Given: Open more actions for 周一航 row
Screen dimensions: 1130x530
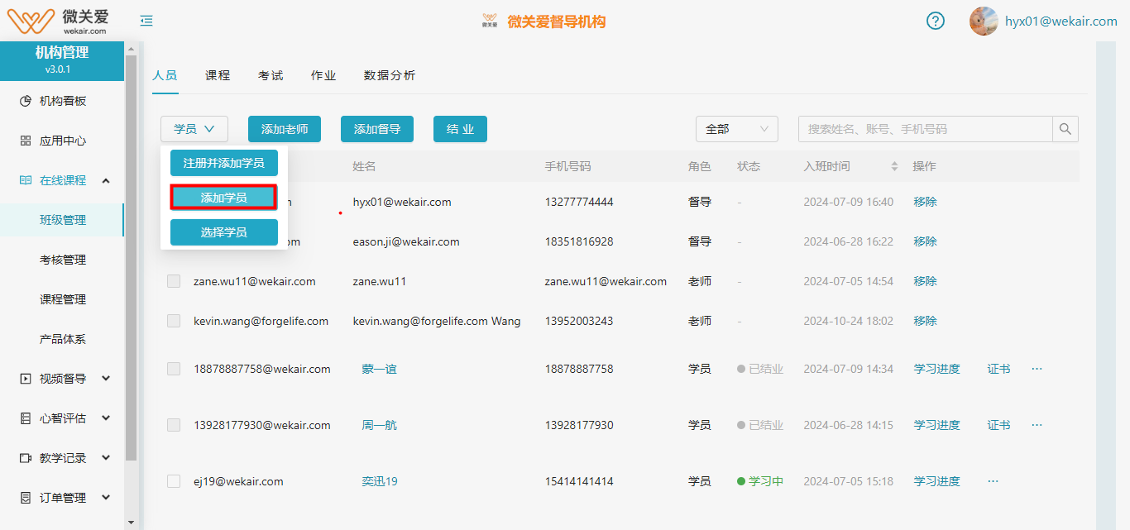Looking at the screenshot, I should (x=1037, y=425).
